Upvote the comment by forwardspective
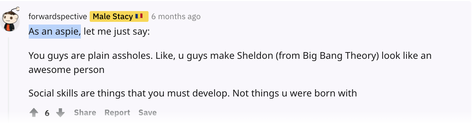472x123 pixels. 34,113
